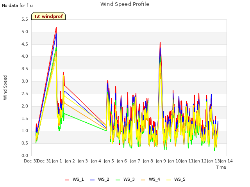Click the Jan 6 x-axis tick label
This screenshot has width=250, height=187.
click(122, 161)
